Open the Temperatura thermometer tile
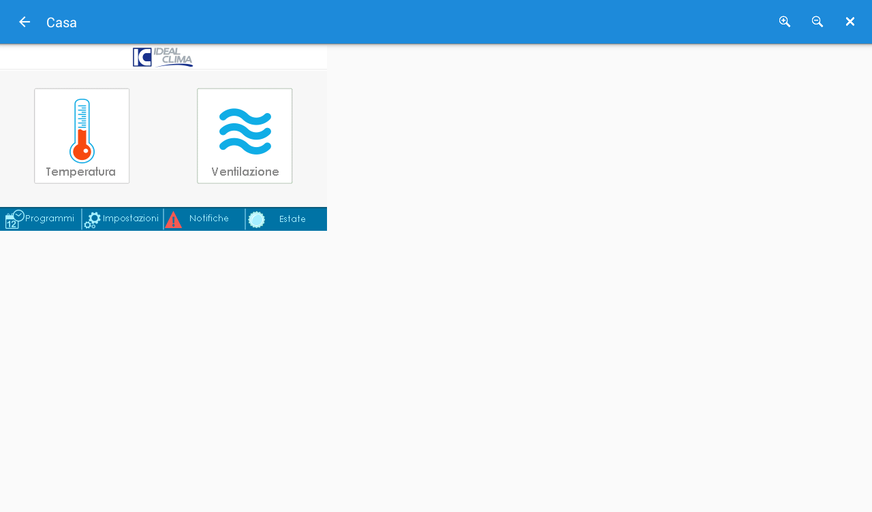 pyautogui.click(x=82, y=136)
